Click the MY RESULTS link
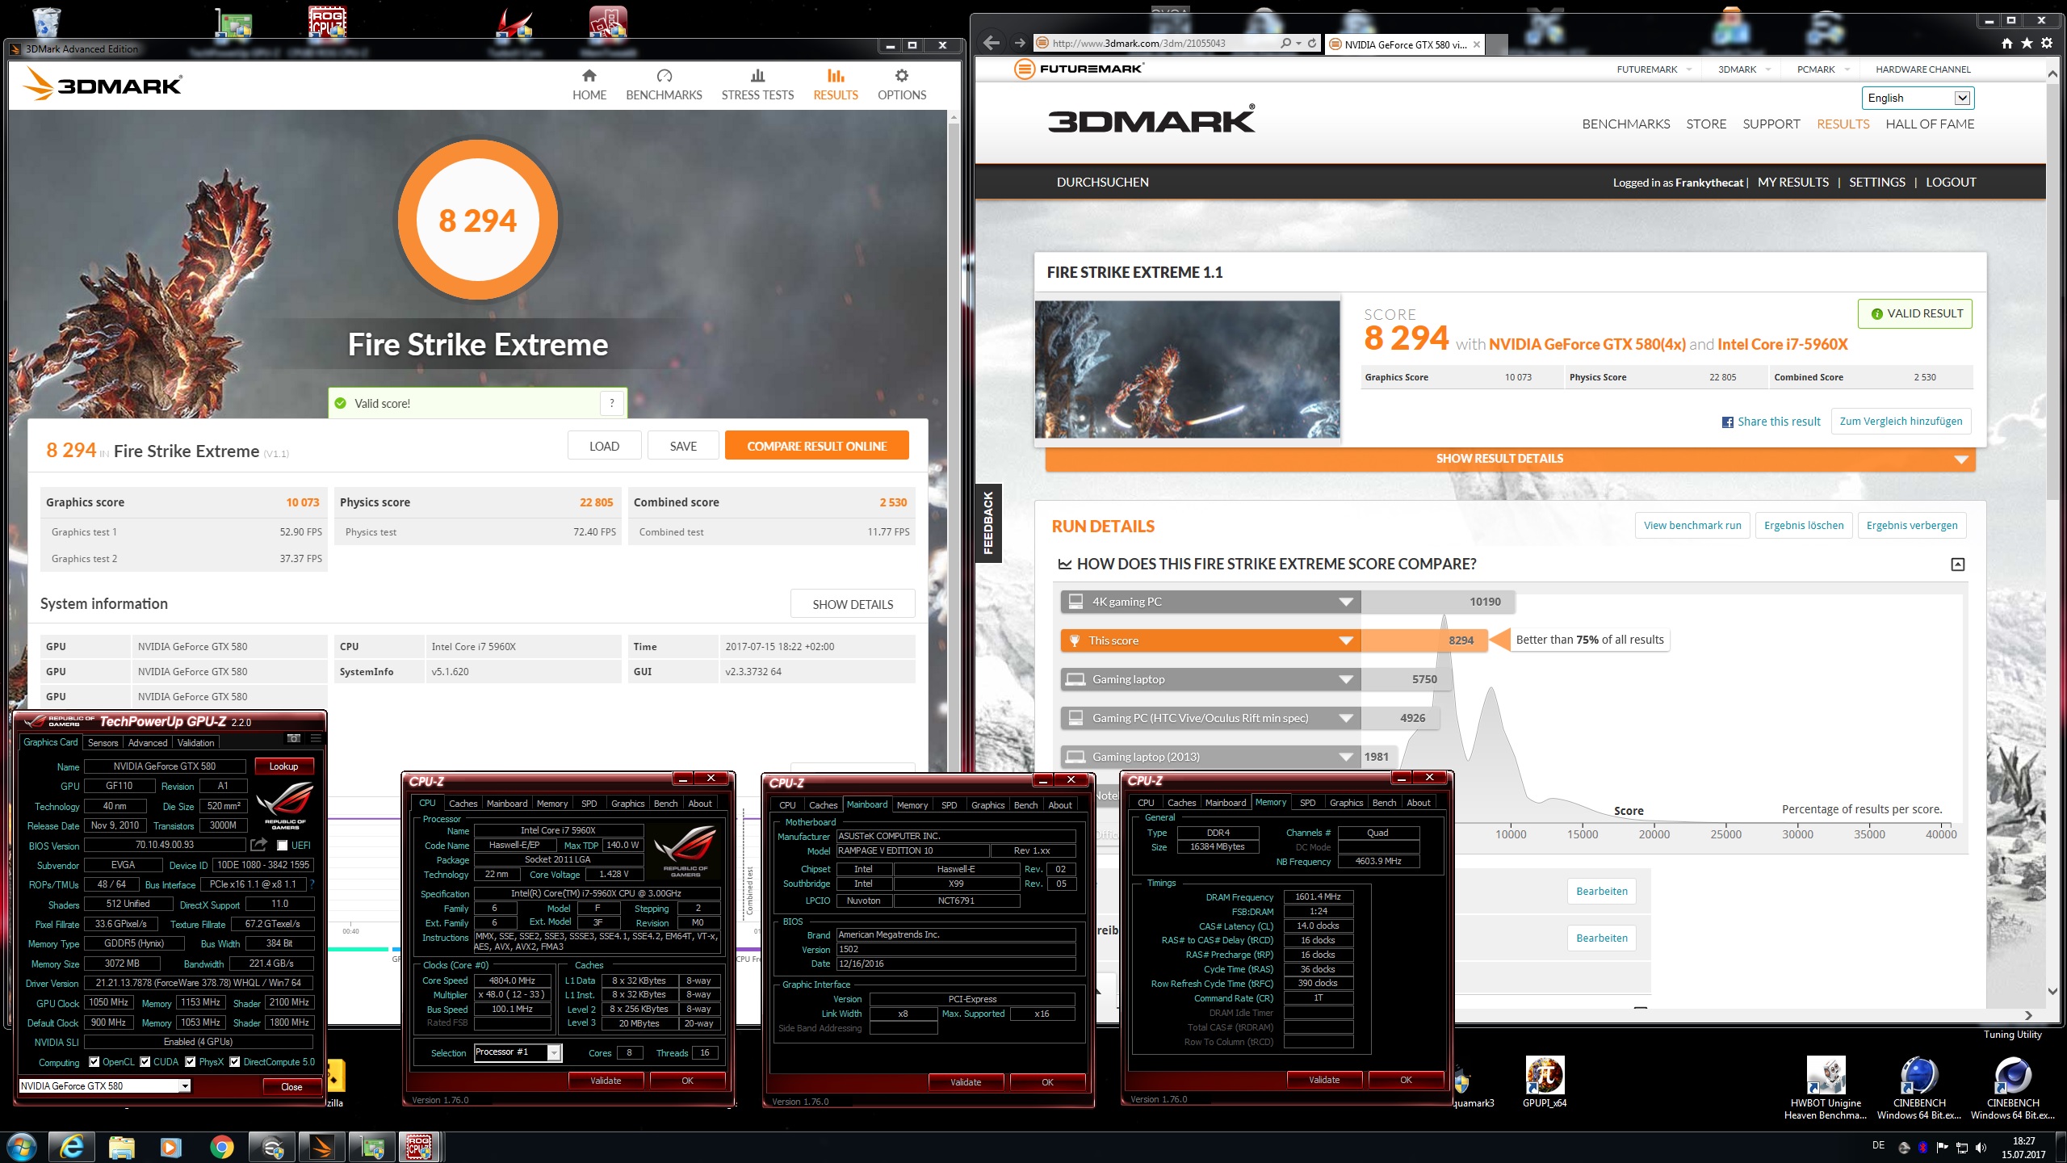 tap(1793, 183)
